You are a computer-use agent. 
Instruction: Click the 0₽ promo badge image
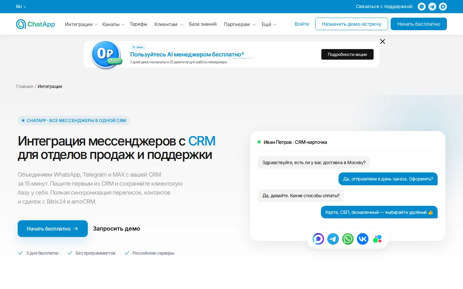tap(107, 54)
